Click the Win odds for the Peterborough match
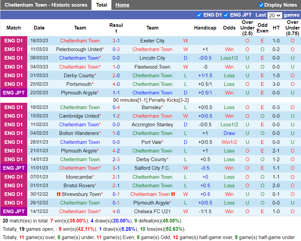 click(x=229, y=49)
